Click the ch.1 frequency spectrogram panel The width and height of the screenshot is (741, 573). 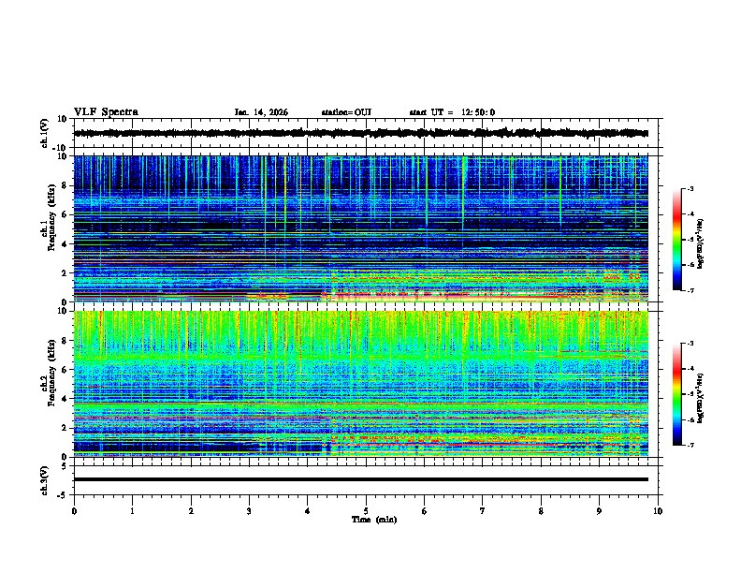tap(360, 228)
